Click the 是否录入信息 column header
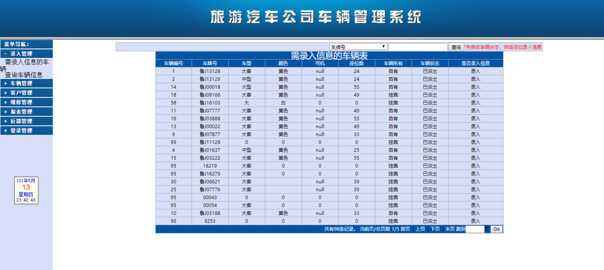Image resolution: width=604 pixels, height=270 pixels. 475,63
